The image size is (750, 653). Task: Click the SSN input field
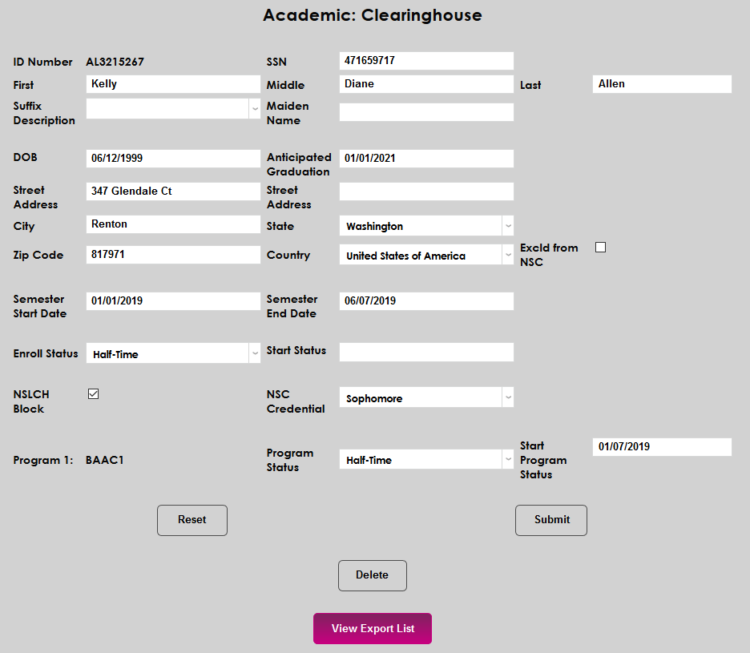(425, 60)
